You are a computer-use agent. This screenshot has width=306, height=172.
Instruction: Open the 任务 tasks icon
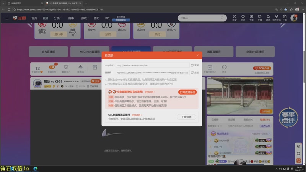click(x=285, y=18)
